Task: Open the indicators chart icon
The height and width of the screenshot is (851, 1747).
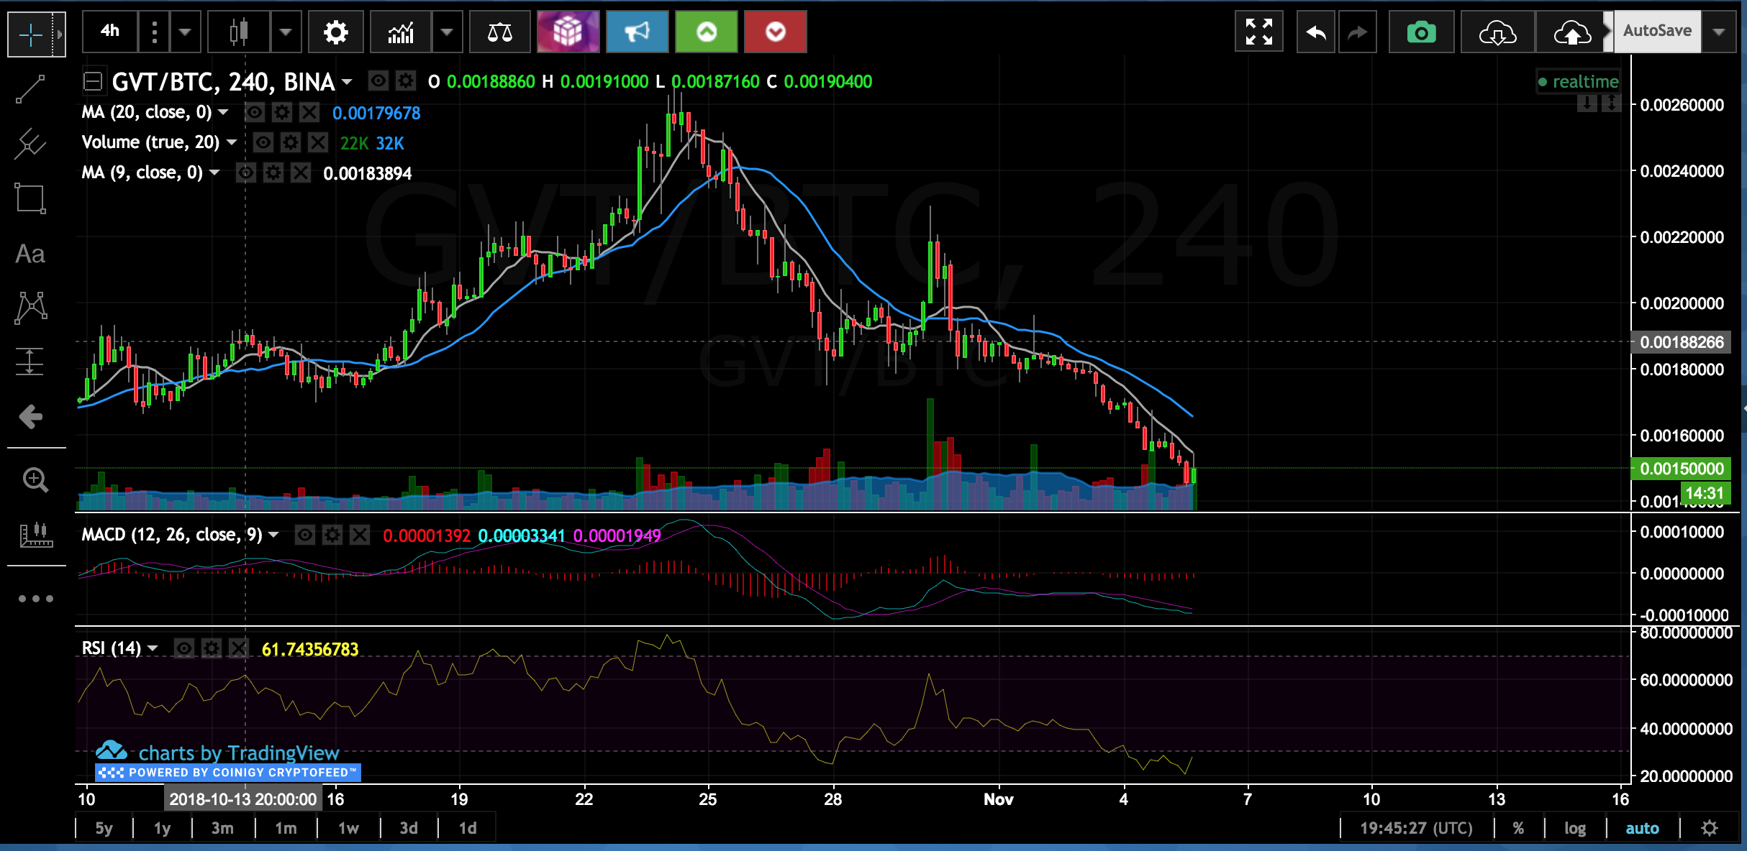Action: tap(401, 32)
